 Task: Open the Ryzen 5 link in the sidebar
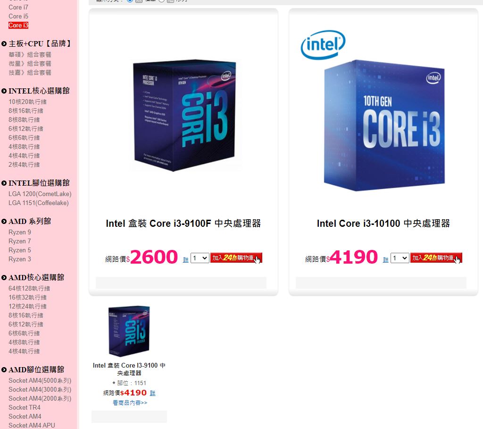20,250
